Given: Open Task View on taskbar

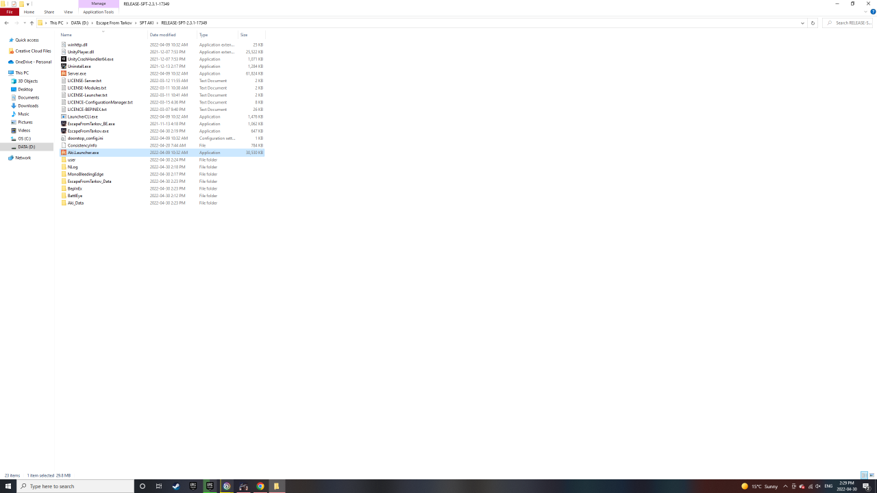Looking at the screenshot, I should pos(159,486).
